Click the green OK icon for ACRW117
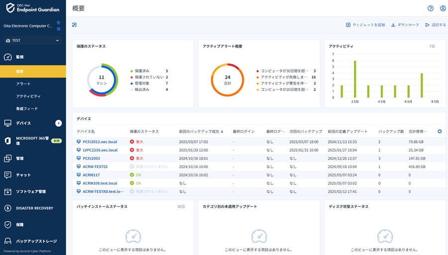This screenshot has width=448, height=255. point(132,175)
